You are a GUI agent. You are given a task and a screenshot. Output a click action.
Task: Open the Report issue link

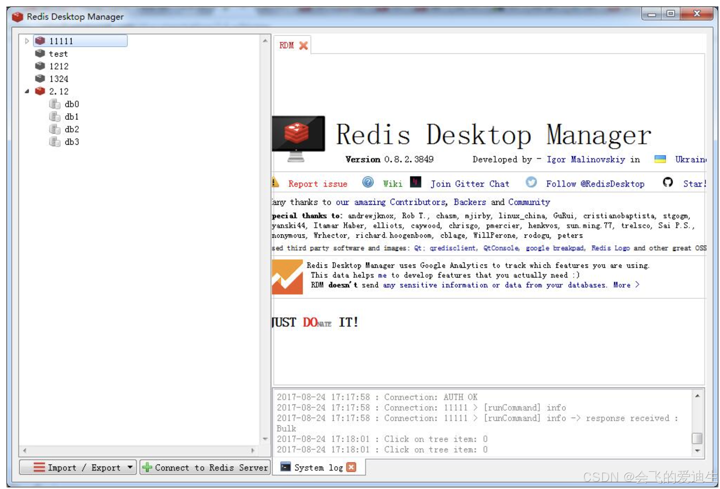pyautogui.click(x=317, y=184)
